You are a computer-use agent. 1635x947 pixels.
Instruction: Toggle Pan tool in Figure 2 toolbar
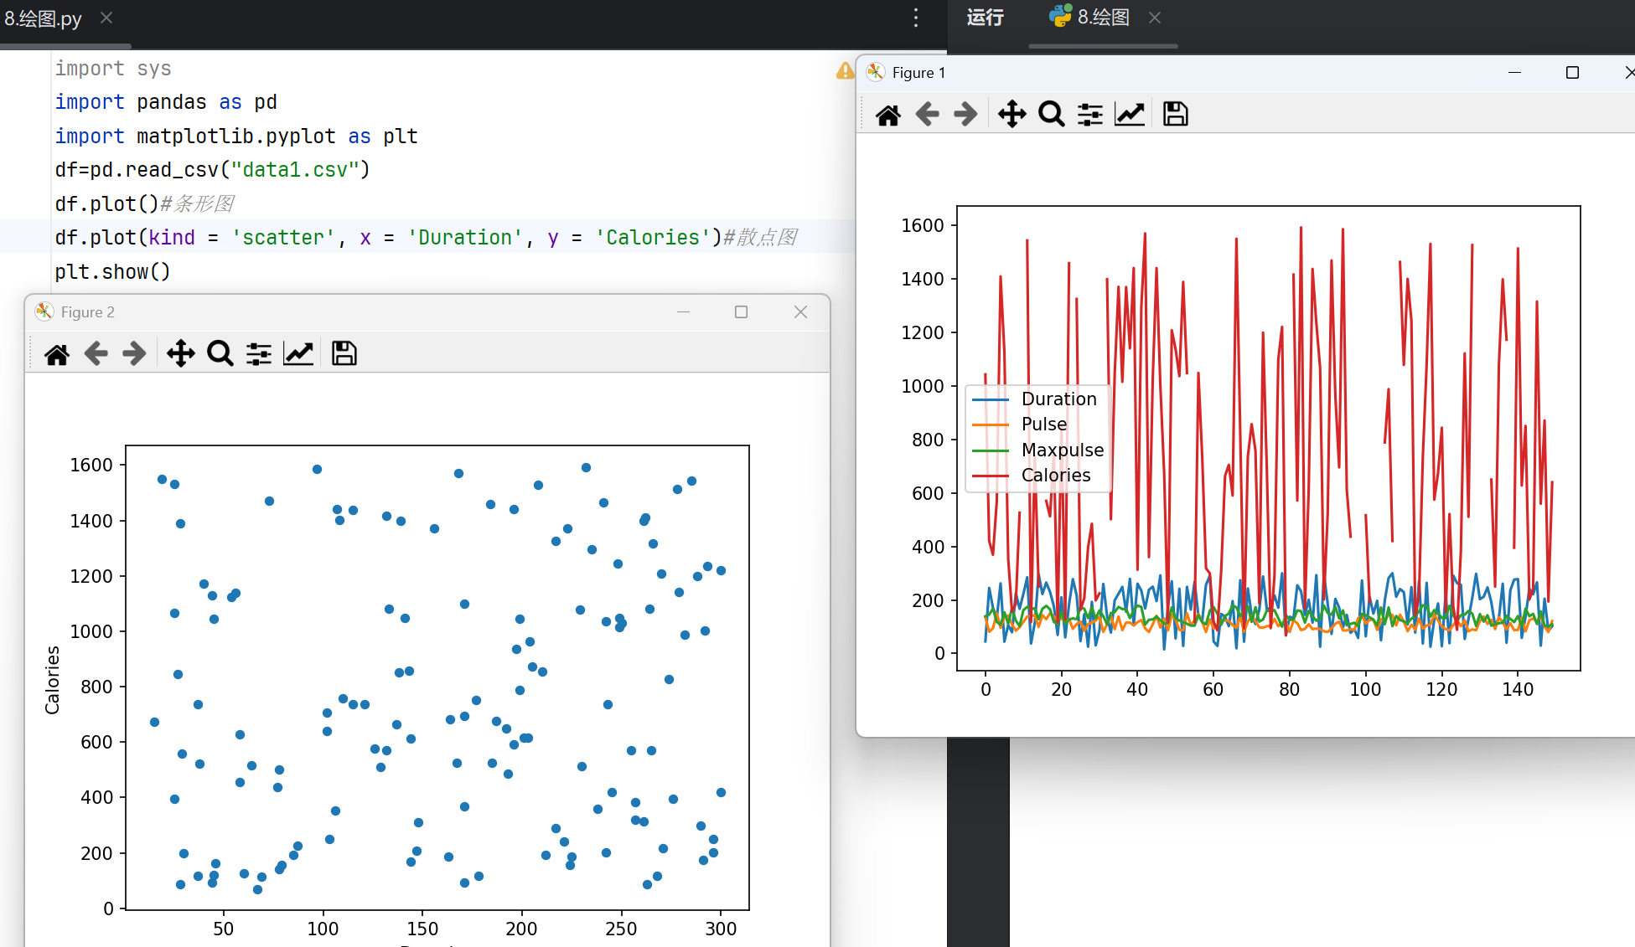click(180, 354)
